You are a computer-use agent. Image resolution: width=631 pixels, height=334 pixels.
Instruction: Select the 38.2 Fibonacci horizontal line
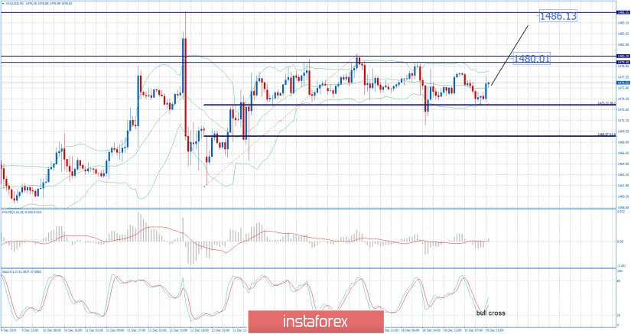410,105
